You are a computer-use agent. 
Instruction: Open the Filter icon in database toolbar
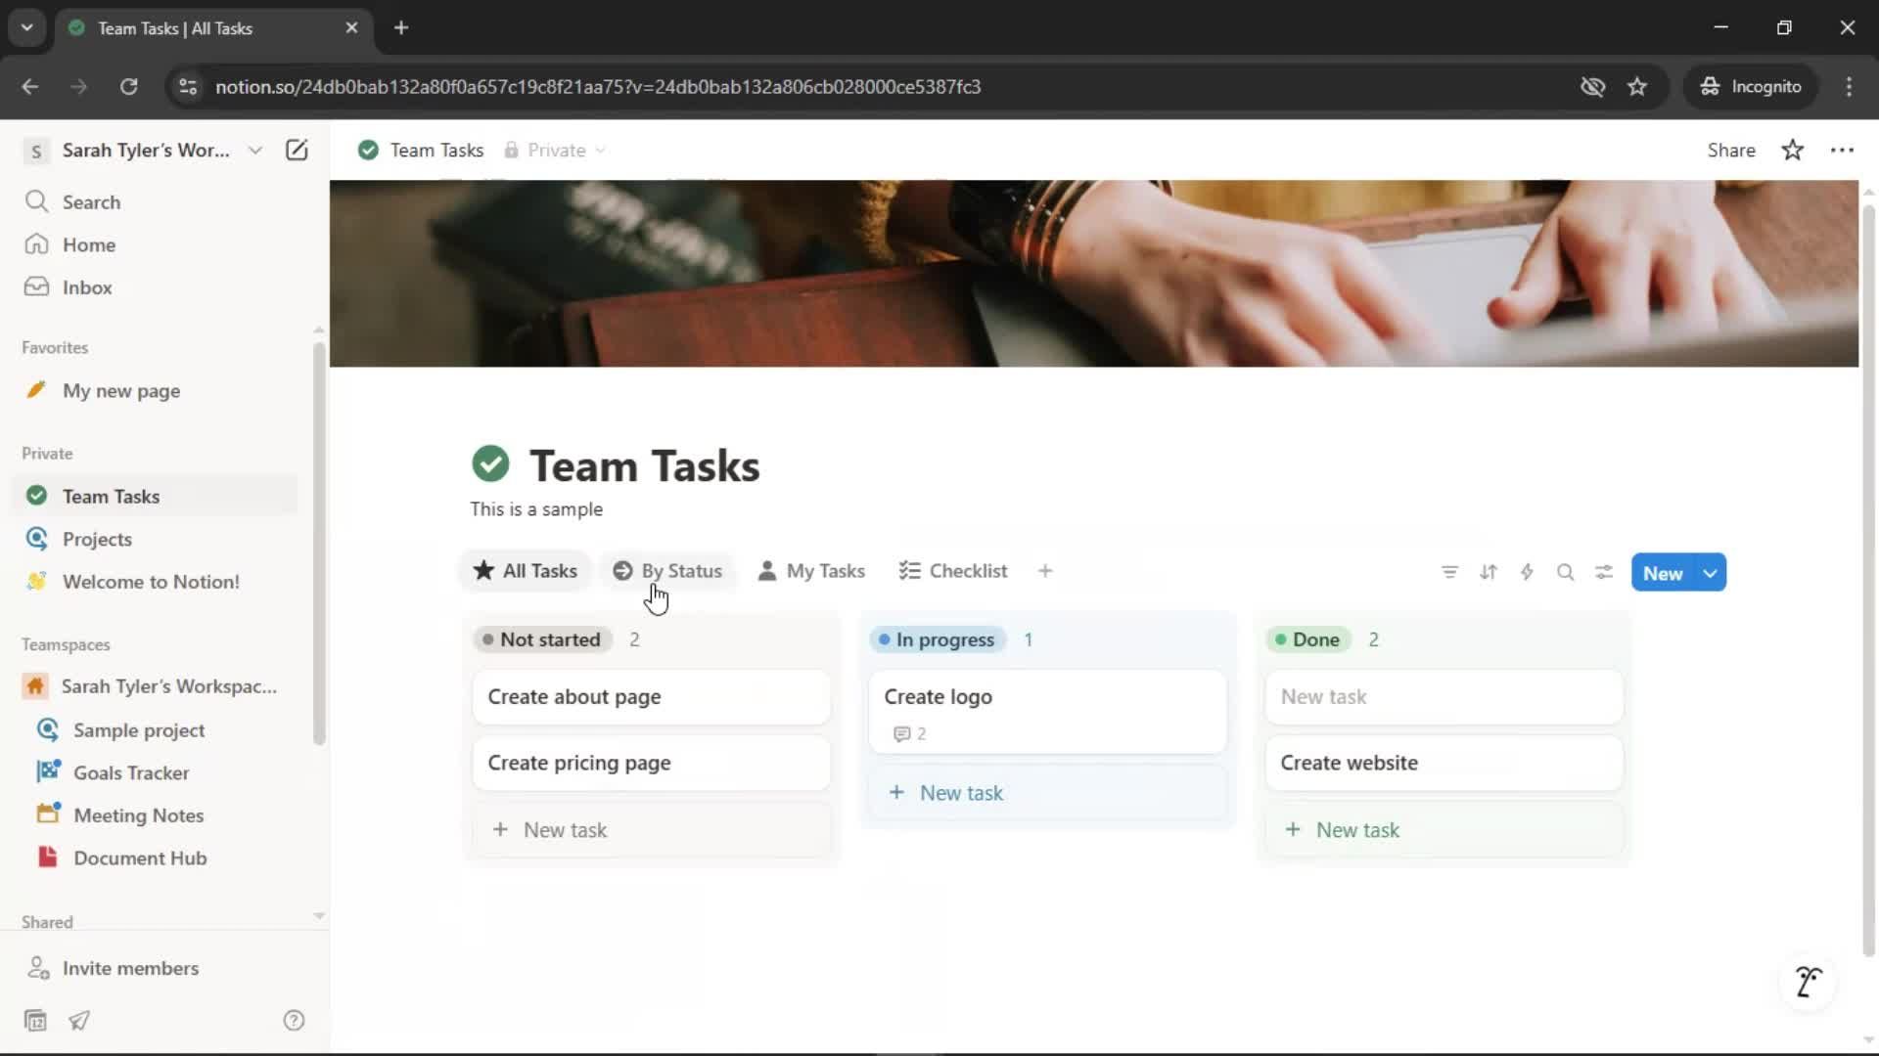[1449, 572]
